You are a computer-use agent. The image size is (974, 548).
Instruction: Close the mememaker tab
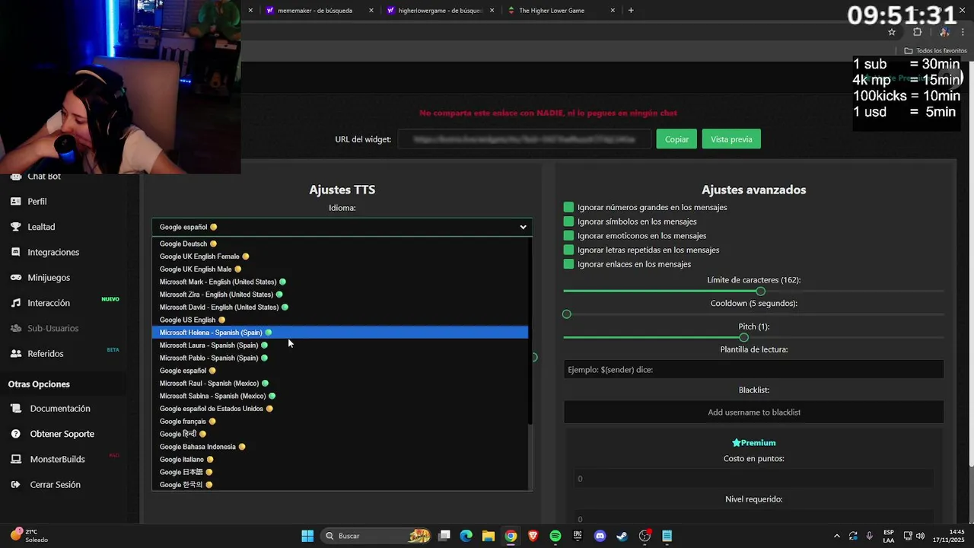[x=371, y=11]
